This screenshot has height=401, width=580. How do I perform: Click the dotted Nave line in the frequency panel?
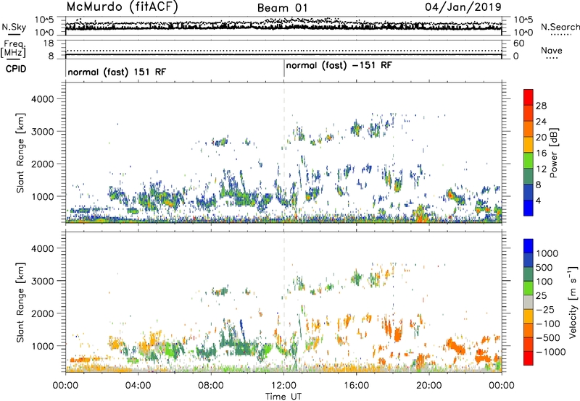coord(283,51)
